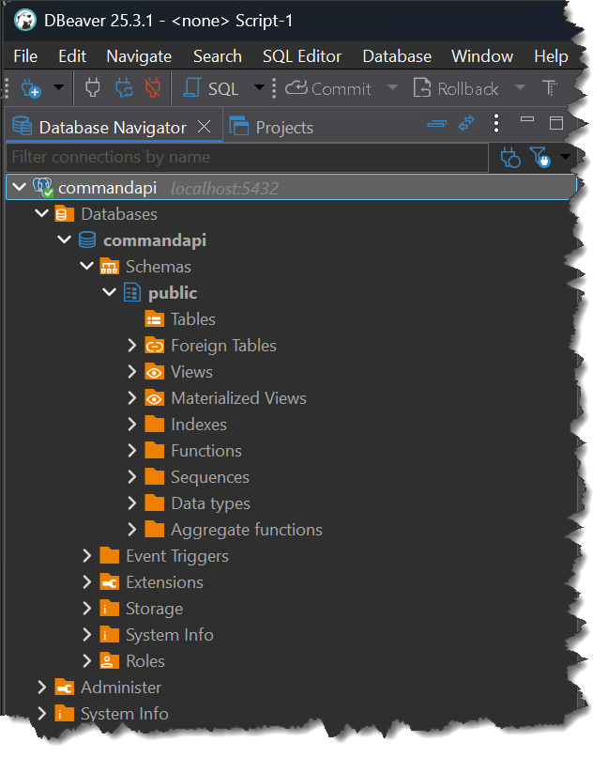
Task: Click the connection types filter icon
Action: click(x=509, y=157)
